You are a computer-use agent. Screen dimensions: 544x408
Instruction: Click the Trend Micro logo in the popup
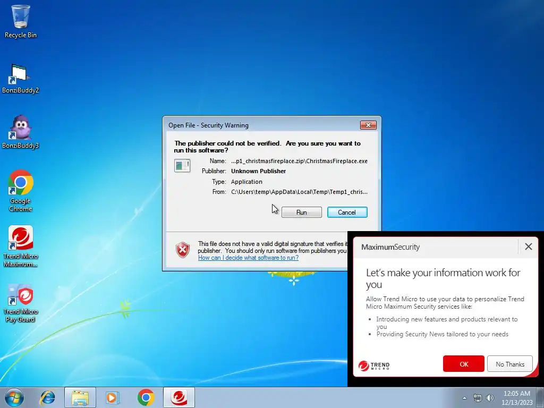(374, 365)
